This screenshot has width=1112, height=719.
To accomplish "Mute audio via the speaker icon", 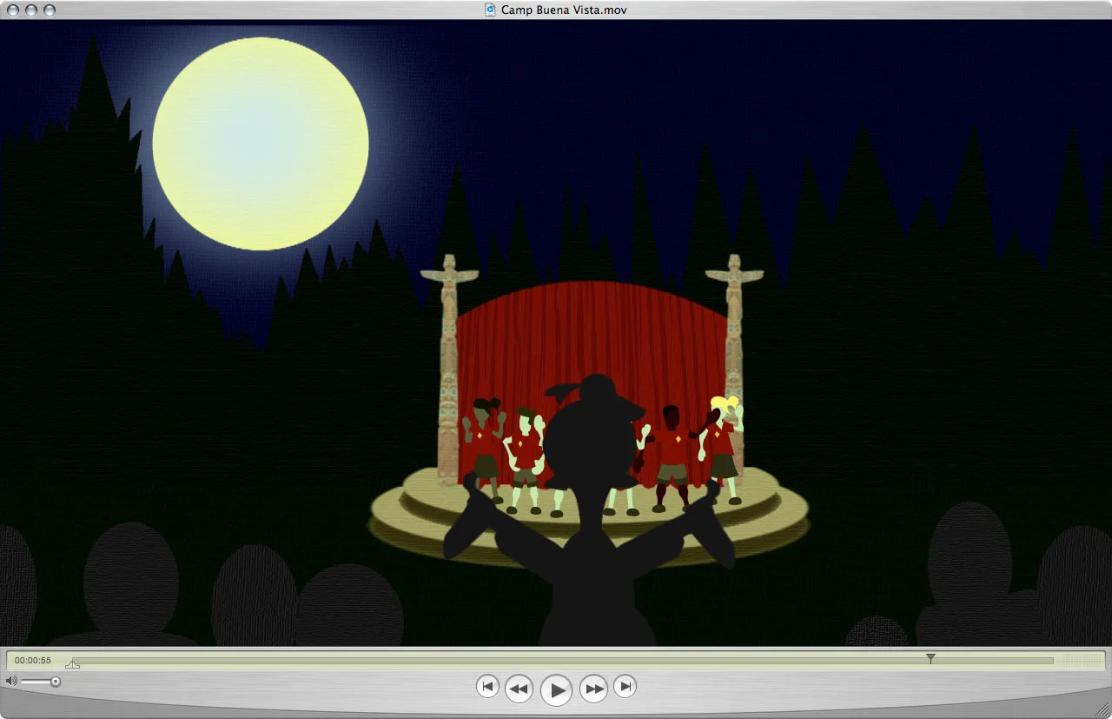I will pos(11,681).
